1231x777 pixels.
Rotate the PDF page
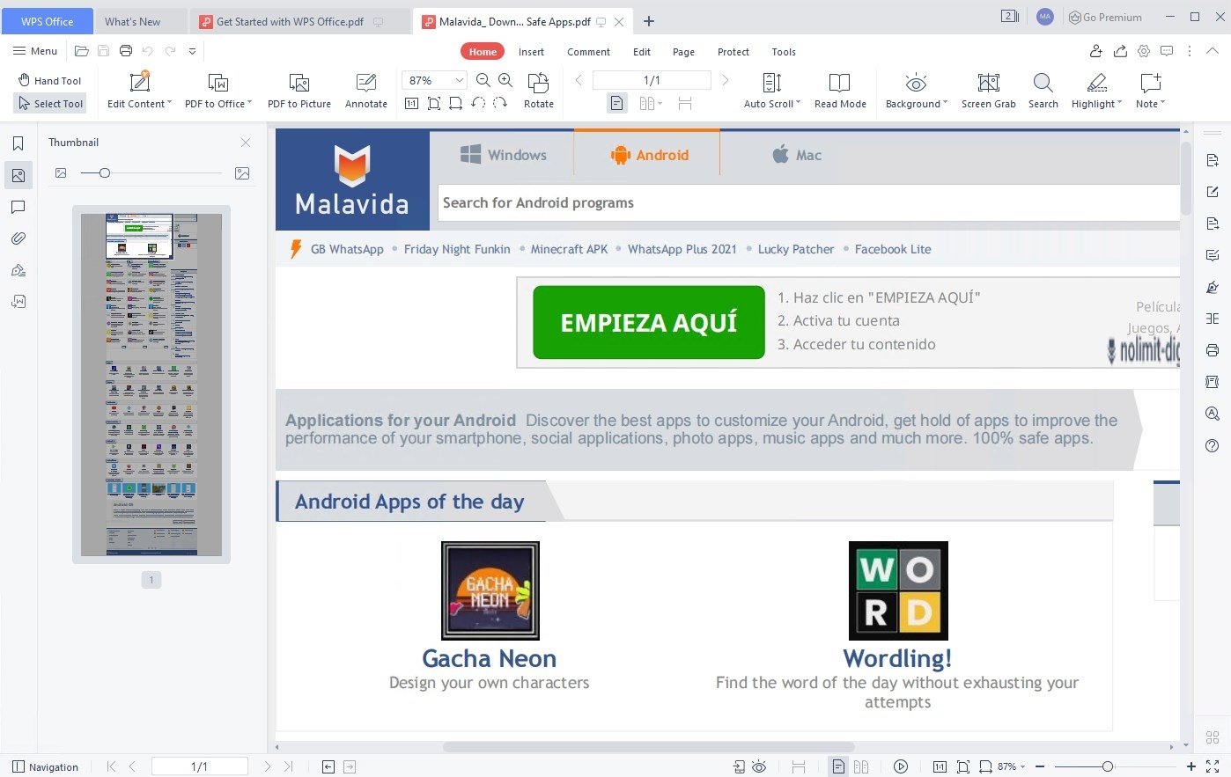tap(539, 91)
